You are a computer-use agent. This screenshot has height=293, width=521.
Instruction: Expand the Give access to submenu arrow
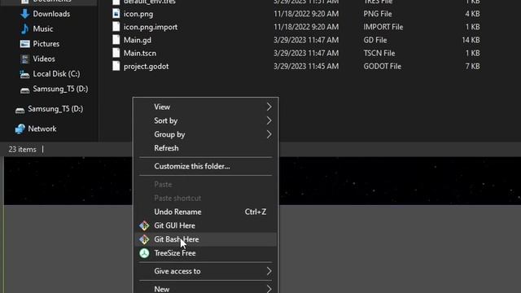pyautogui.click(x=269, y=271)
